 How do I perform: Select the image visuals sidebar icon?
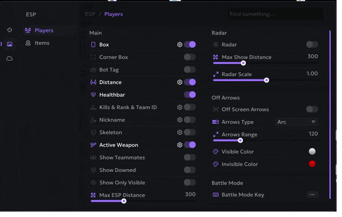coord(10,44)
